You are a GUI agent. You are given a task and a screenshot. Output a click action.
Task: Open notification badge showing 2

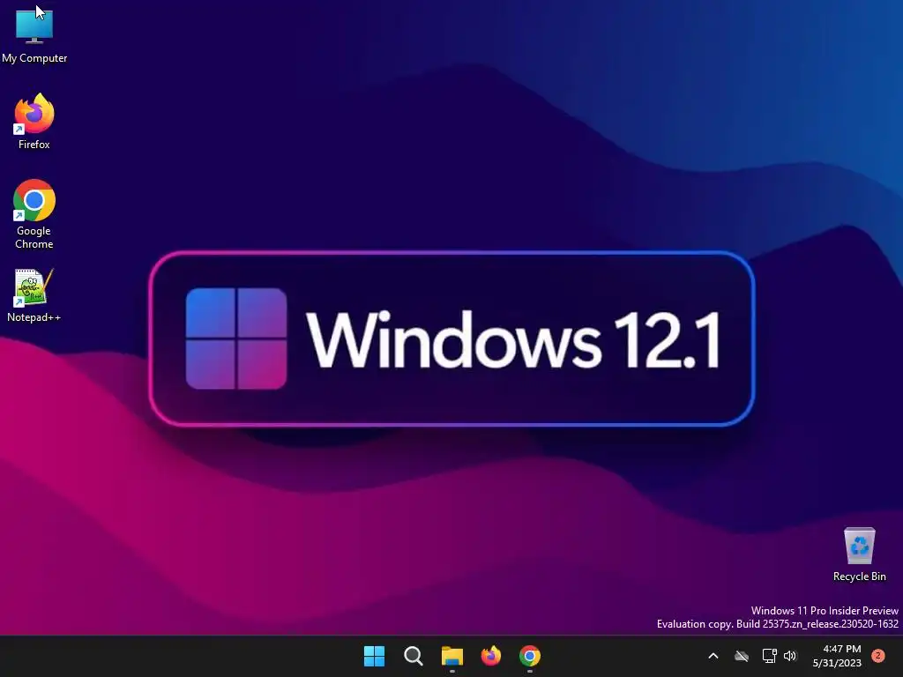coord(877,655)
